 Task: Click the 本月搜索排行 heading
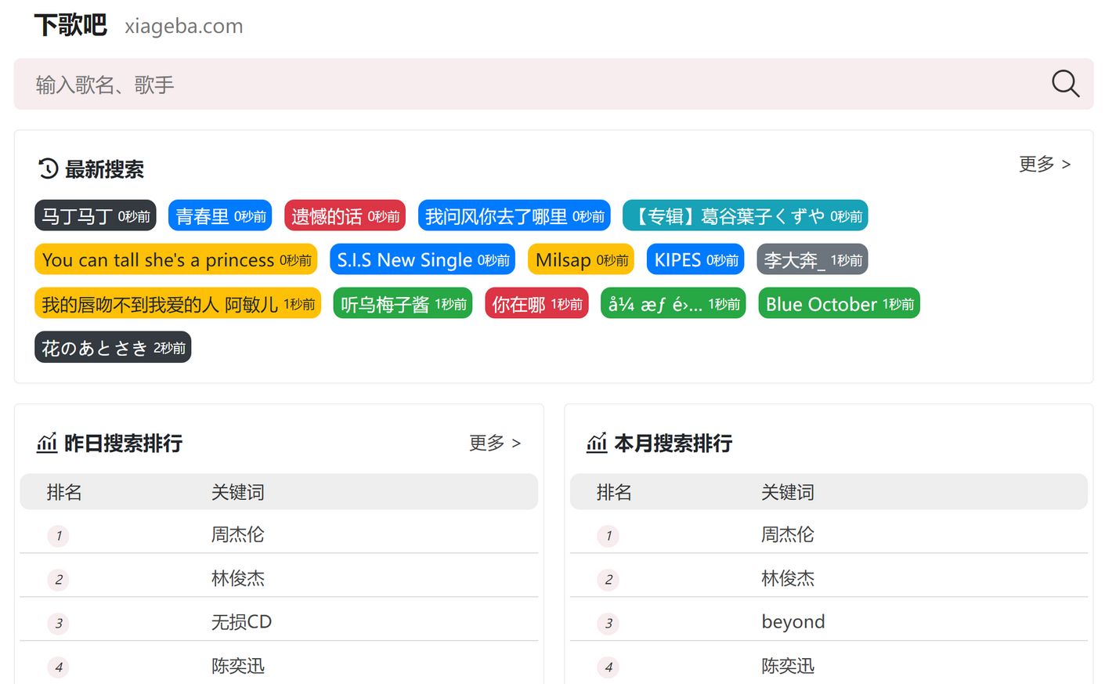673,443
